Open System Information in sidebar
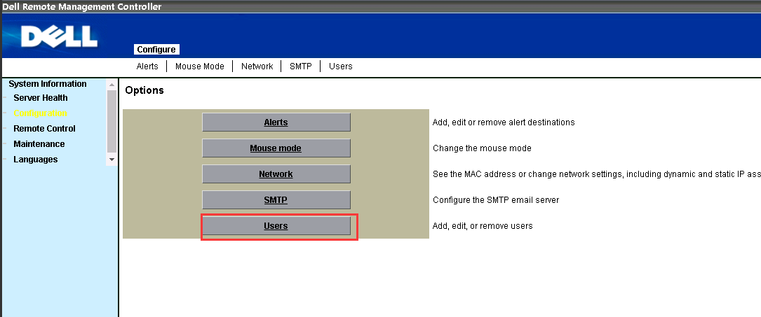The width and height of the screenshot is (761, 317). coord(48,84)
